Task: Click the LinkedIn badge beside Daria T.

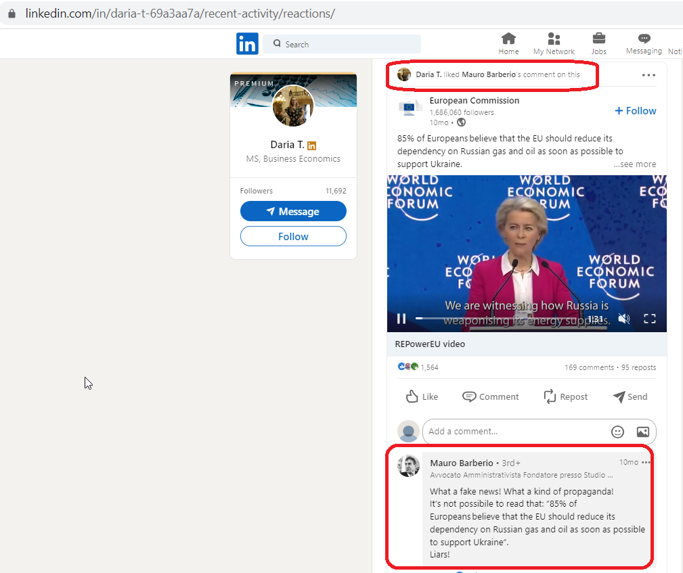Action: (312, 145)
